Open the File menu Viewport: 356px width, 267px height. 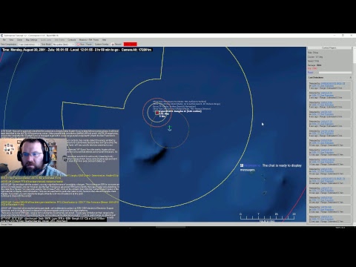[4, 40]
